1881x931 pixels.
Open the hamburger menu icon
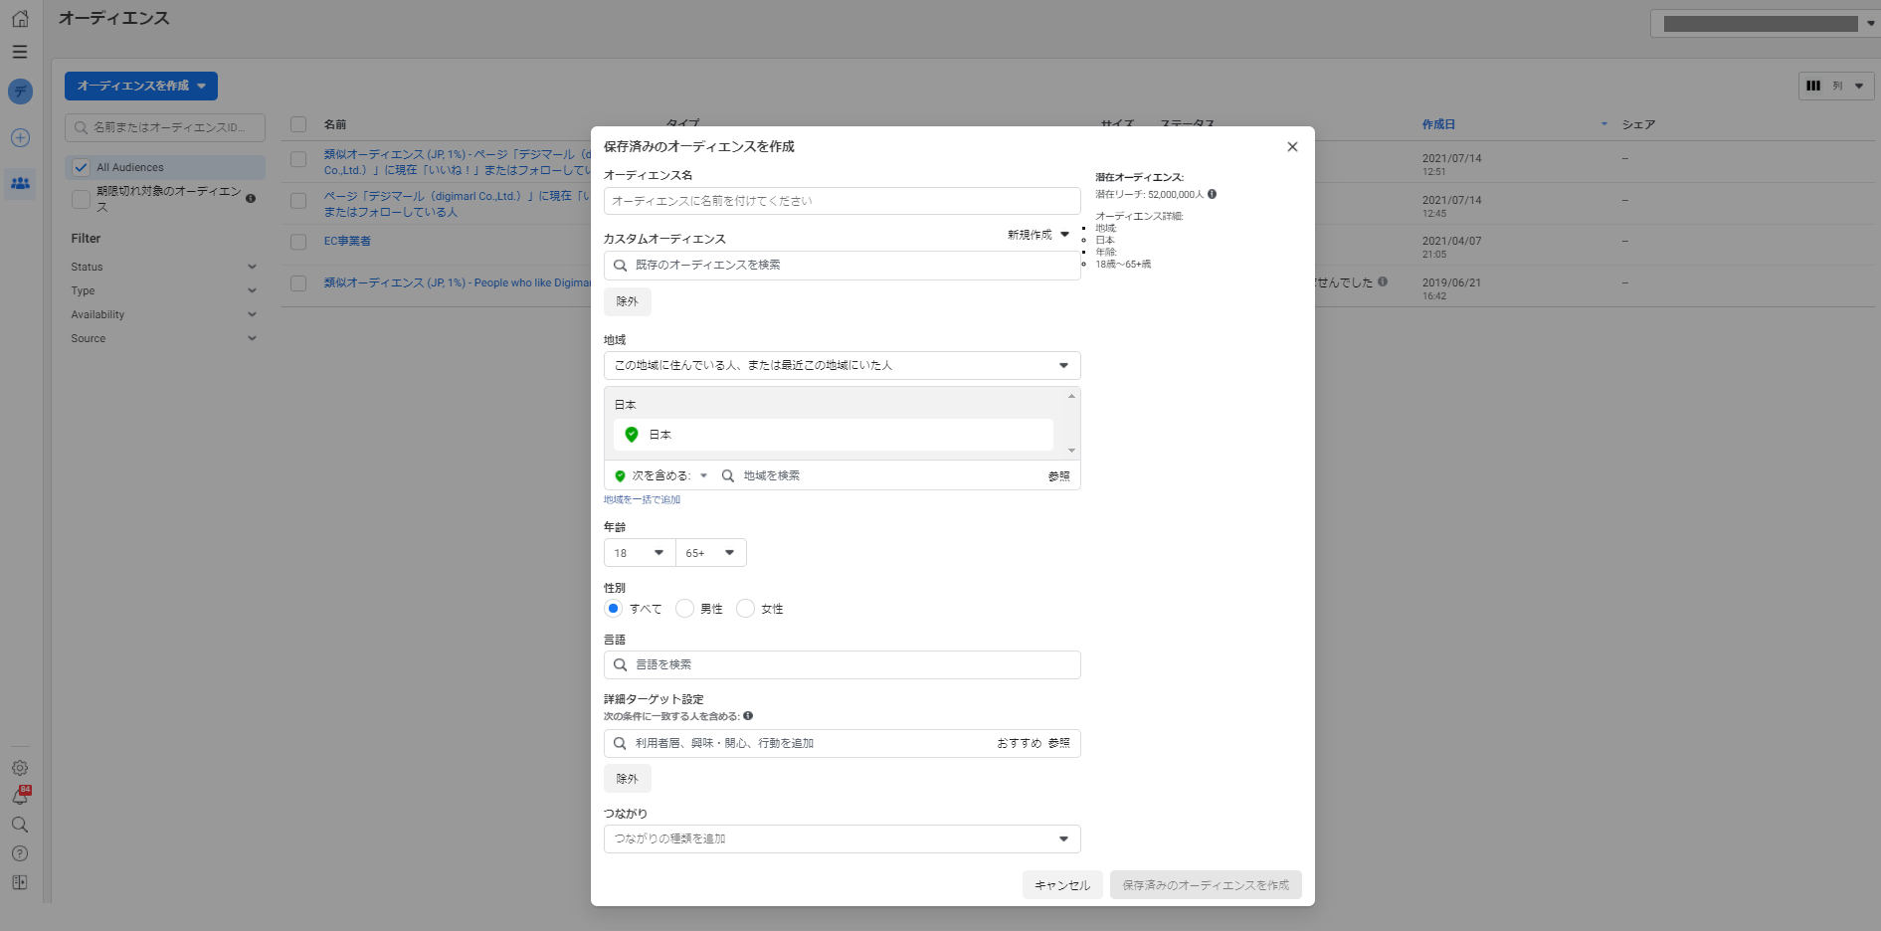pos(20,52)
